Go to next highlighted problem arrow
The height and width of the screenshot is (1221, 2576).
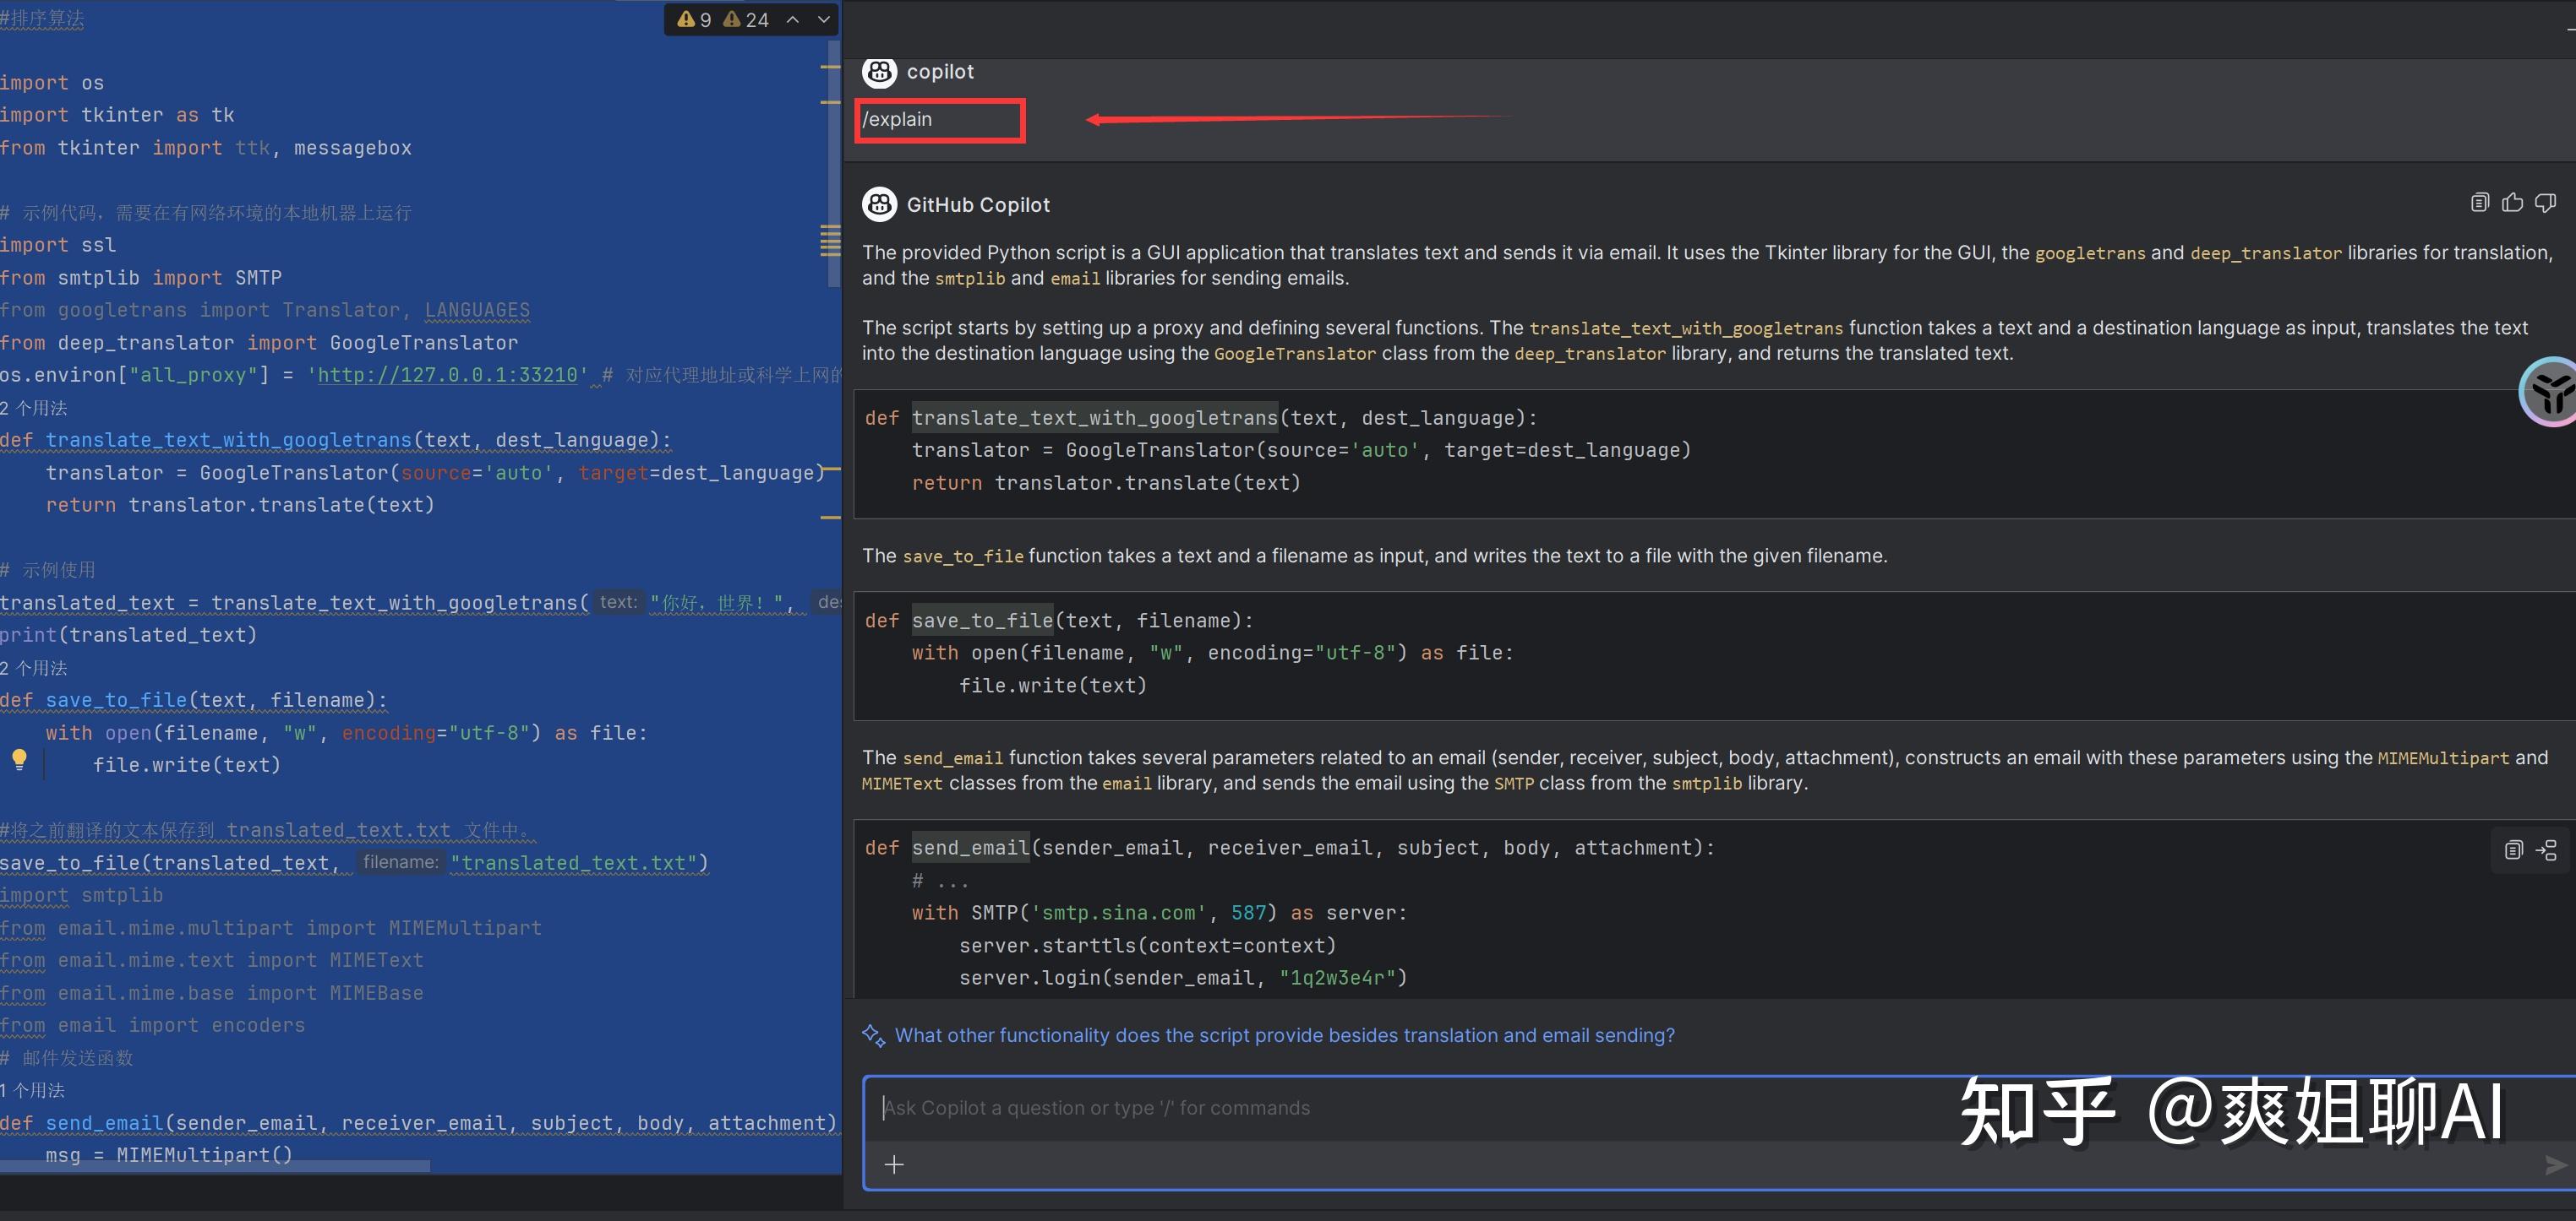[824, 19]
